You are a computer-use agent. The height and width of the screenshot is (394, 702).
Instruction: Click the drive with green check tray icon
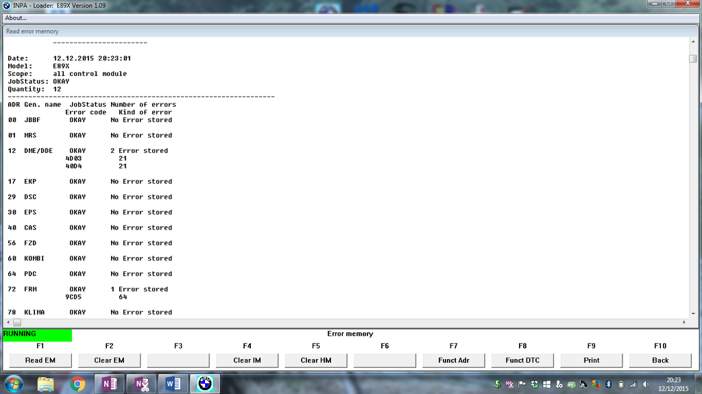572,384
